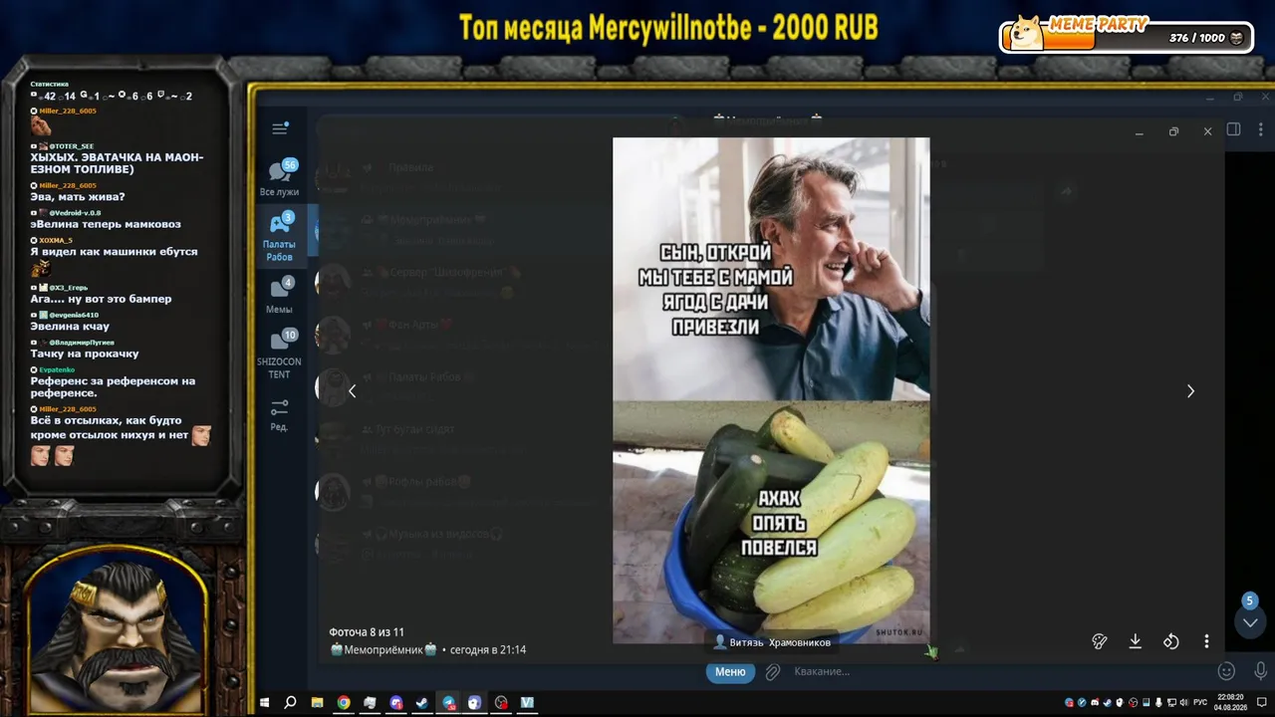Click the "Меню" bot button
1275x717 pixels.
coord(730,672)
